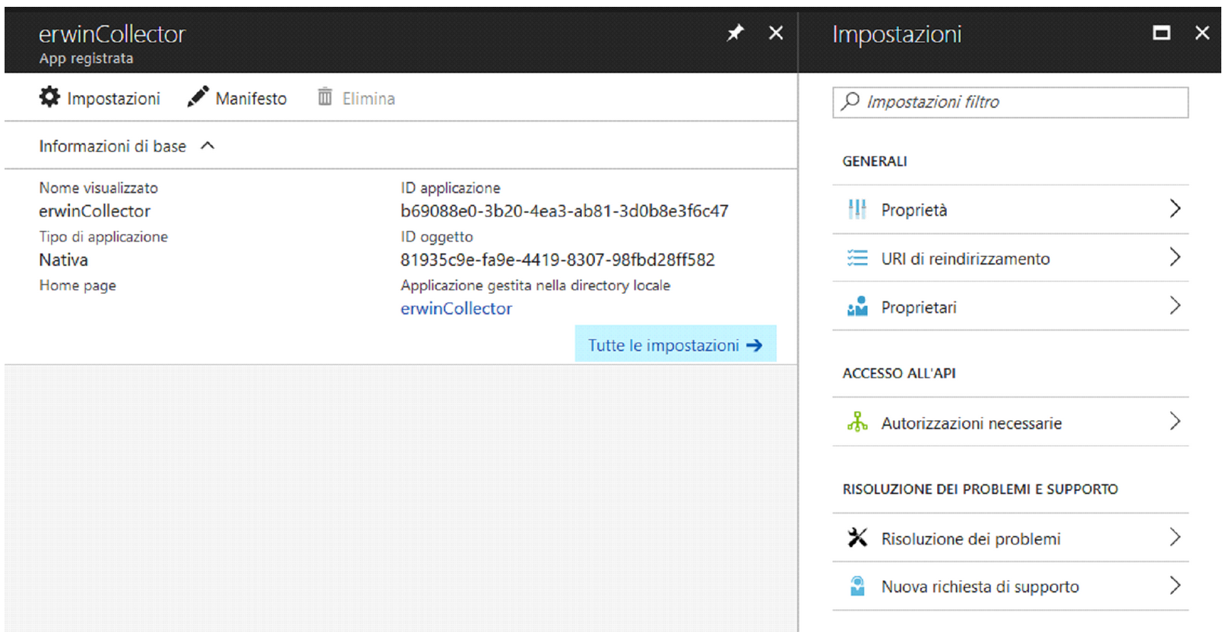This screenshot has width=1225, height=632.
Task: Click the Tutte le impostazioni button
Action: point(675,345)
